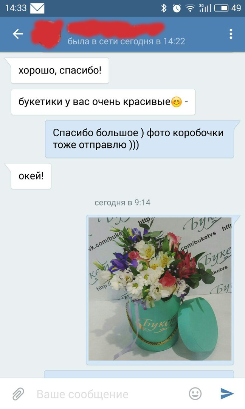Open the flower box photo attachment
245x409 pixels.
[x=160, y=289]
